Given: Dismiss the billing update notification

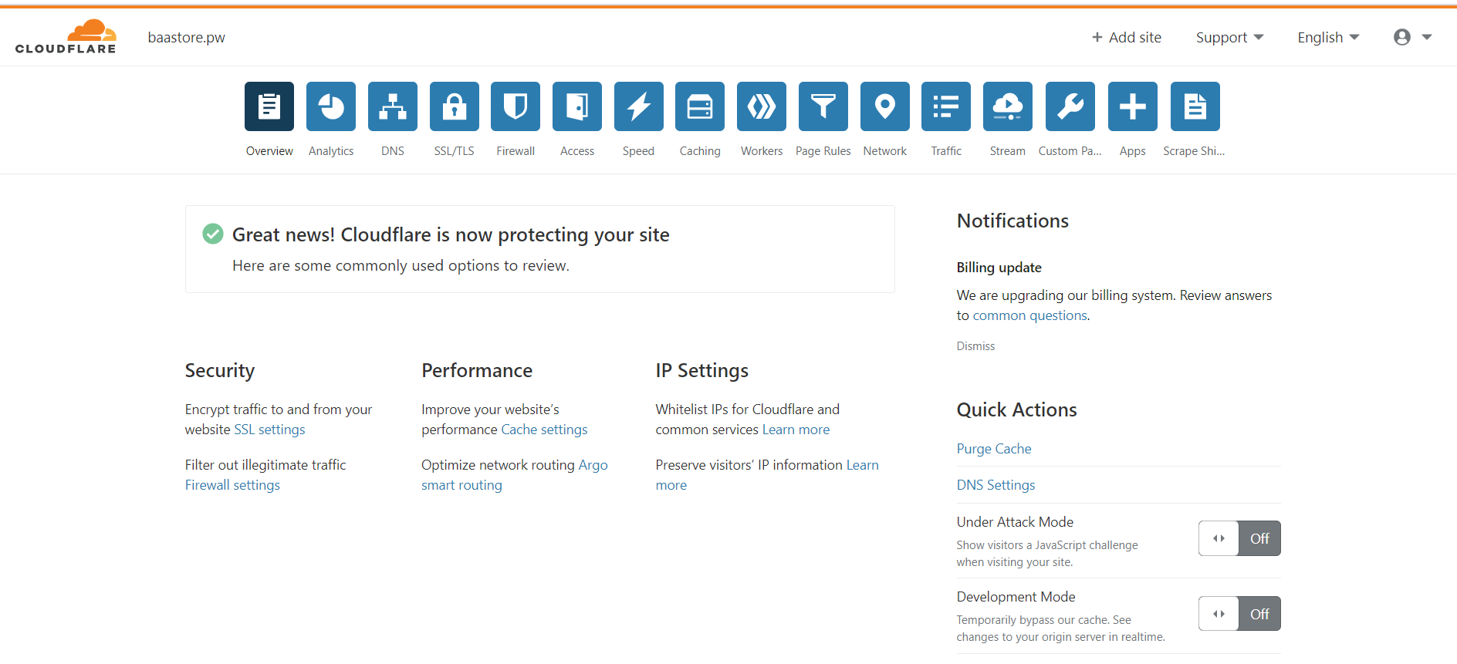Looking at the screenshot, I should [x=975, y=346].
